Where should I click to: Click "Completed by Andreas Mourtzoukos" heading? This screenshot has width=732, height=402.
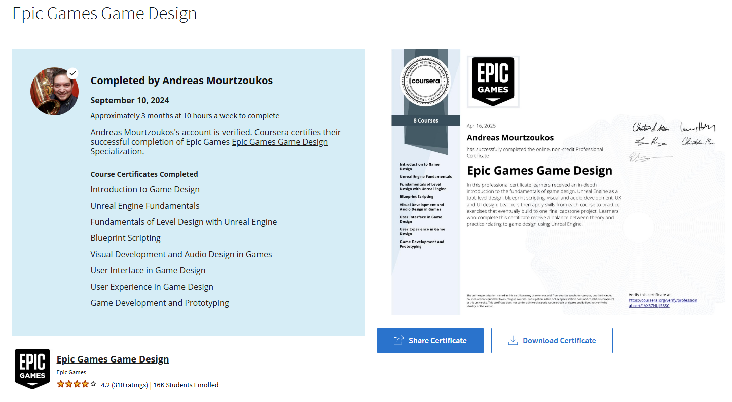(181, 81)
